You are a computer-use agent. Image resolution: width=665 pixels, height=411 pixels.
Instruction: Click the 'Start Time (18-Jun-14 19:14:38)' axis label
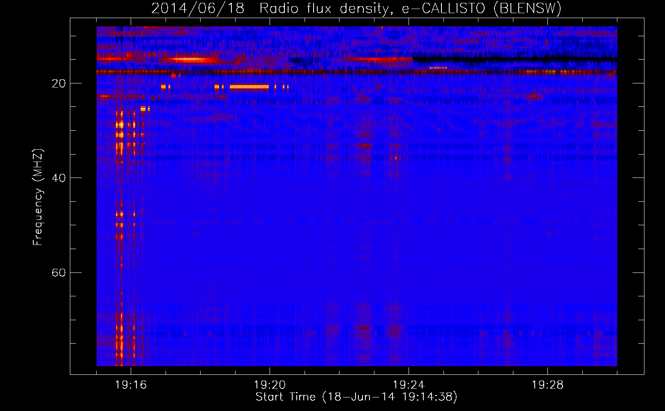coord(356,397)
